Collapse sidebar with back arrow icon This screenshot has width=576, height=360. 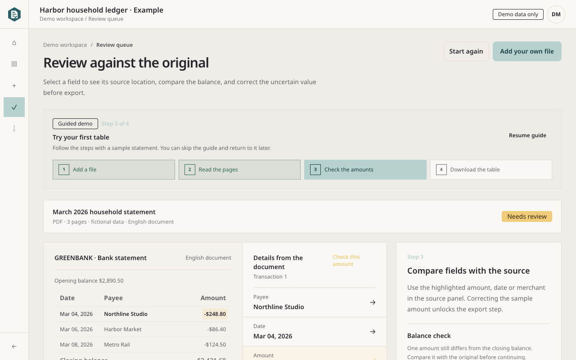(x=14, y=346)
